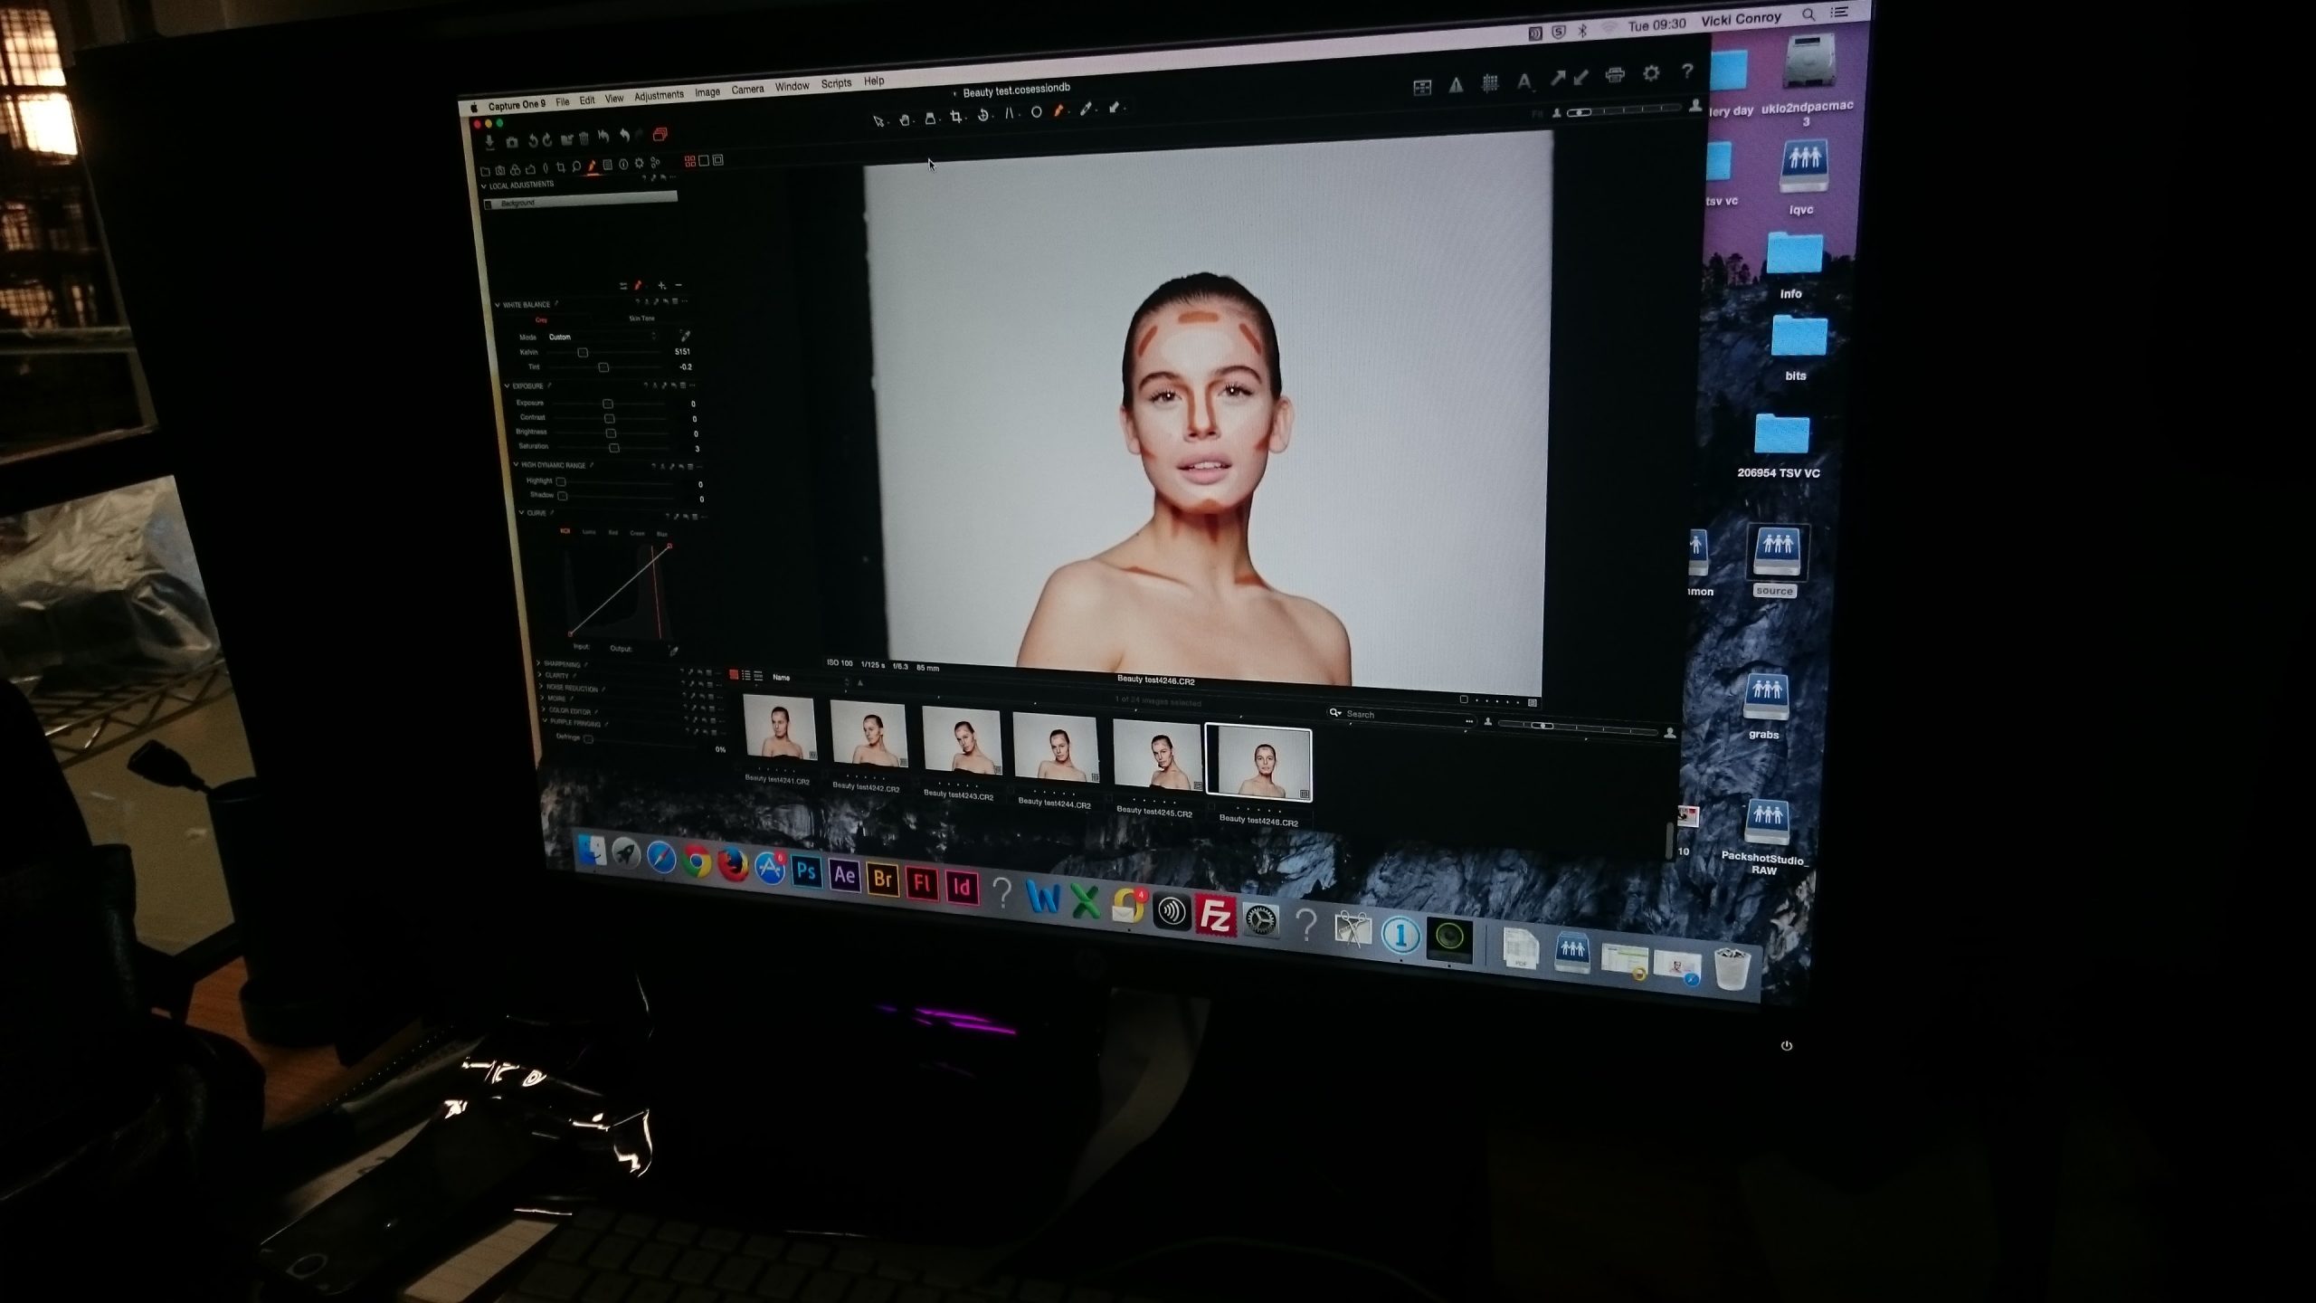Toggle the Background layer checkbox

(489, 204)
